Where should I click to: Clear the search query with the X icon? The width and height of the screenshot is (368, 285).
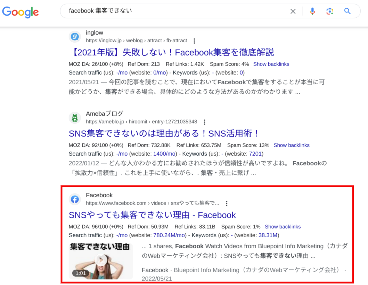click(x=293, y=11)
